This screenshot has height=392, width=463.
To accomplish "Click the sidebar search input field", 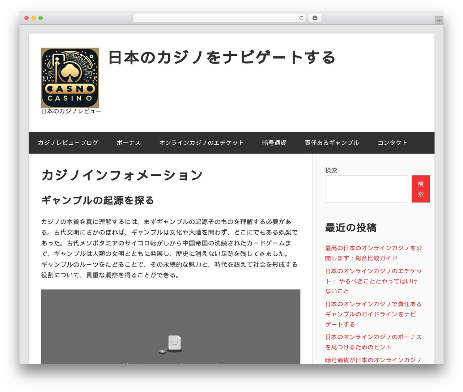I will [366, 189].
